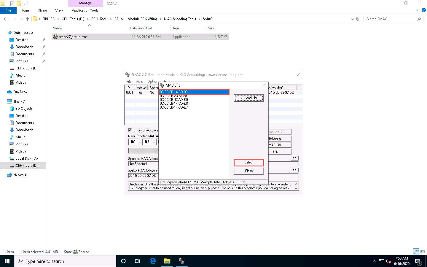Viewport: 427px width, 267px height.
Task: Launch Microsoft Edge from taskbar
Action: click(x=153, y=261)
